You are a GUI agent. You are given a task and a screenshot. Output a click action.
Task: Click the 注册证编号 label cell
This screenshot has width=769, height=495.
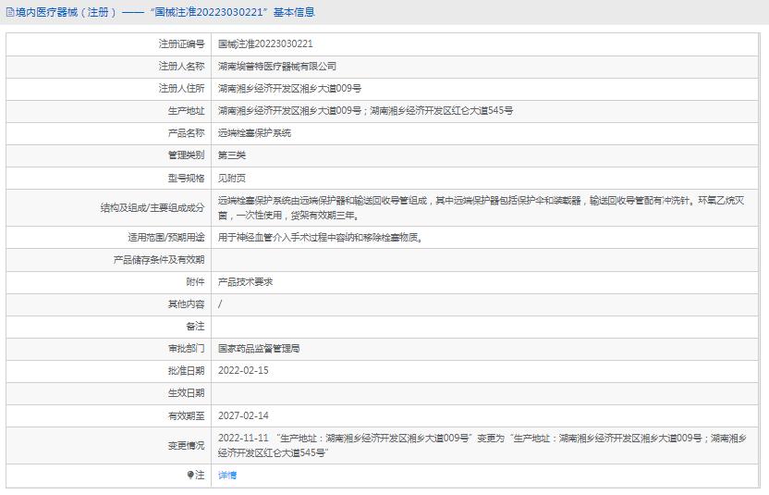tap(181, 44)
